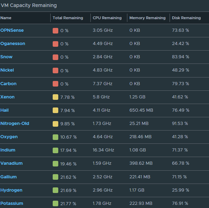Click the Nitrogen-Old VM link

pos(15,124)
